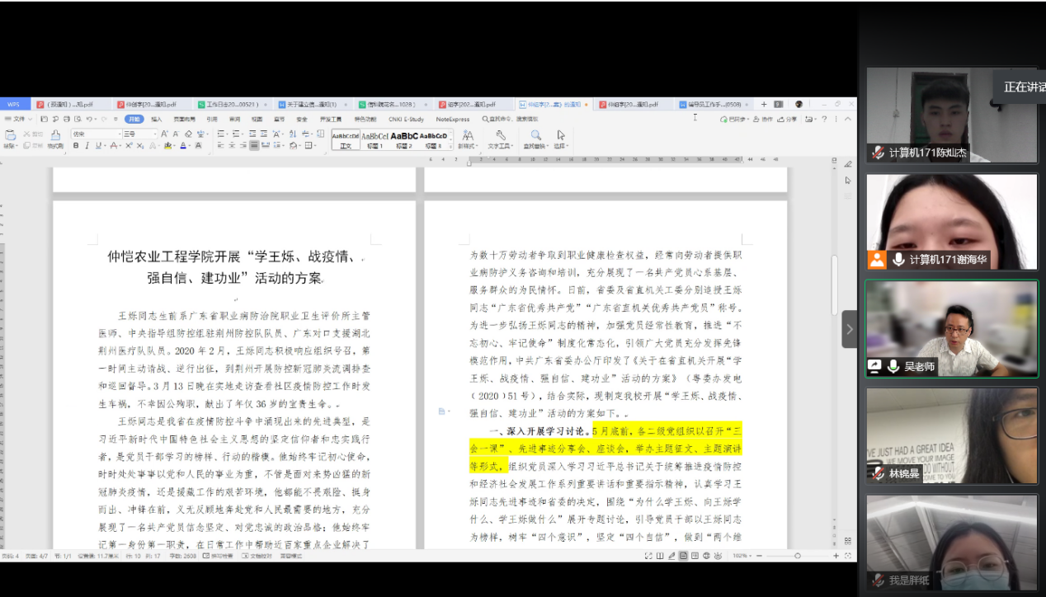Apply the 标题 1 heading style
Screen dimensions: 1046x597
375,139
